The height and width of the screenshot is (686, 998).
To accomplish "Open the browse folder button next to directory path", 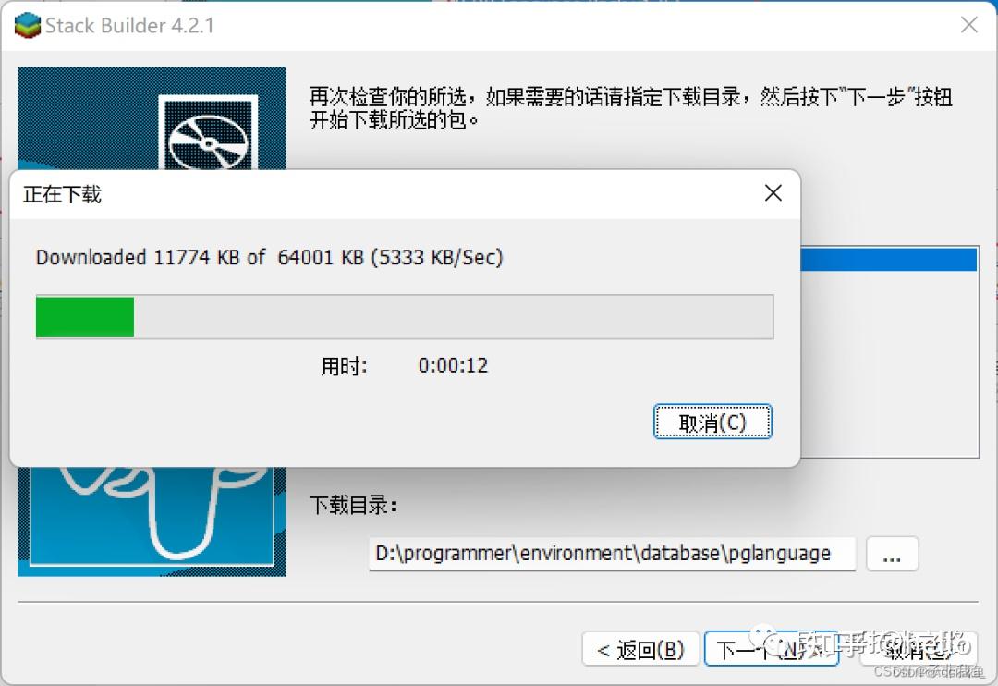I will click(x=891, y=553).
